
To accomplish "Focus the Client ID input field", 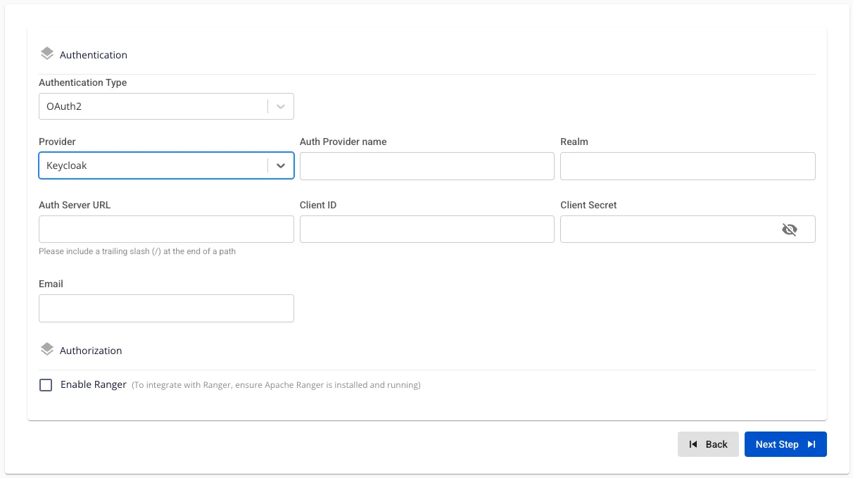I will (427, 229).
